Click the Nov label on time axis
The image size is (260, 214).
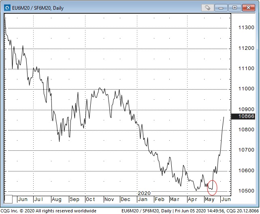pyautogui.click(x=109, y=199)
